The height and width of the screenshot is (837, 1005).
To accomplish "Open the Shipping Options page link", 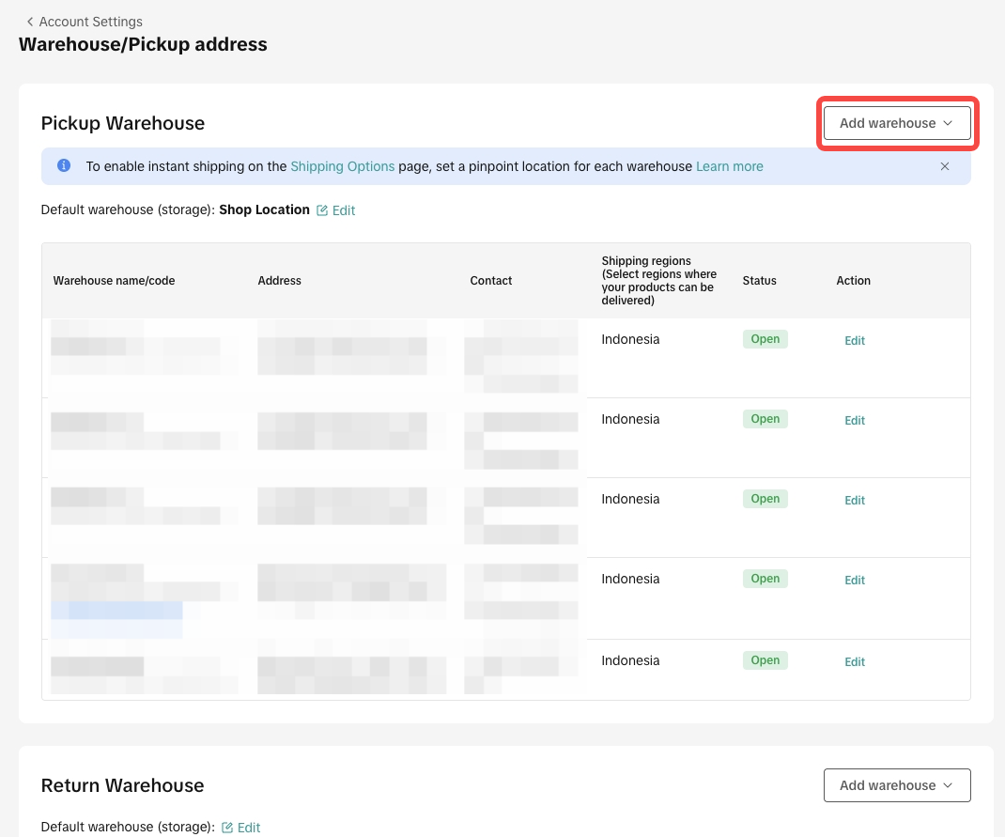I will pos(342,166).
